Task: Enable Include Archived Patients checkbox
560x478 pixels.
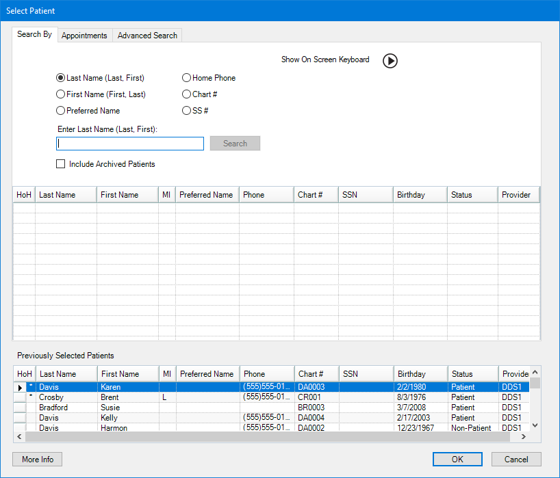Action: point(61,164)
